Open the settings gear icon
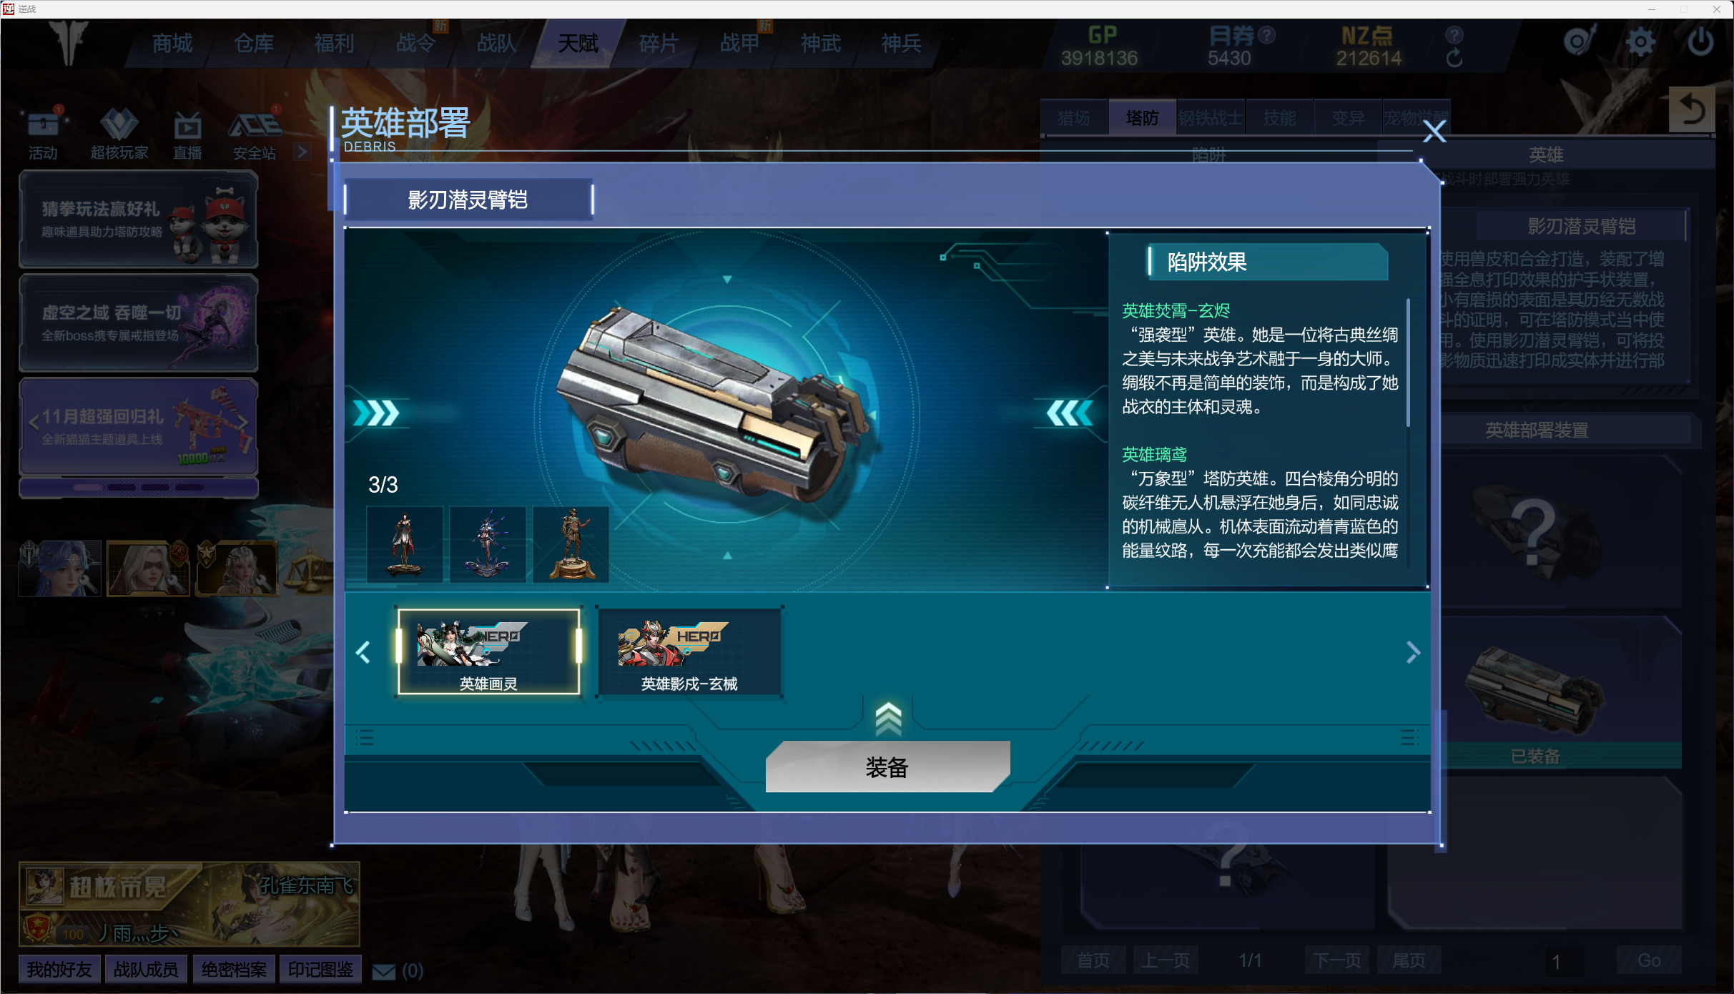Viewport: 1734px width, 994px height. coord(1640,41)
